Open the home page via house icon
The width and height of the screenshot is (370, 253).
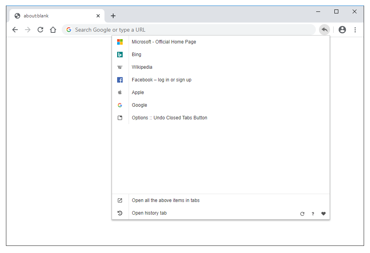53,30
